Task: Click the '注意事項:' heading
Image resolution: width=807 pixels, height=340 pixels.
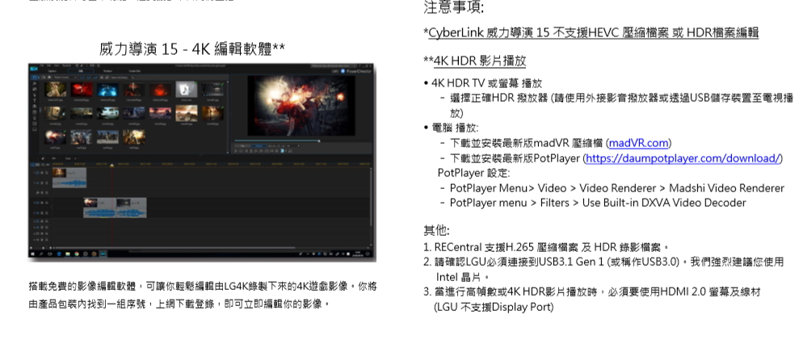Action: 453,7
